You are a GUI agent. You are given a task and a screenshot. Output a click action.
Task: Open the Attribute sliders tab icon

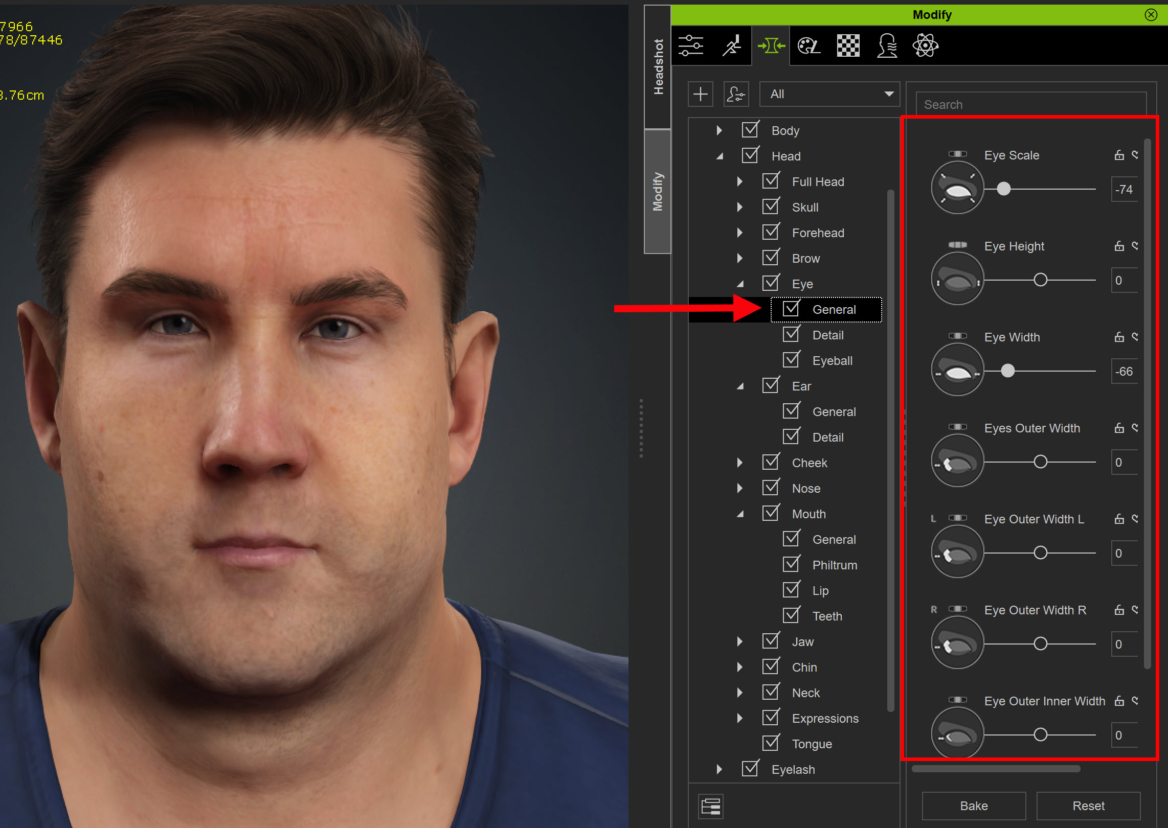click(691, 46)
